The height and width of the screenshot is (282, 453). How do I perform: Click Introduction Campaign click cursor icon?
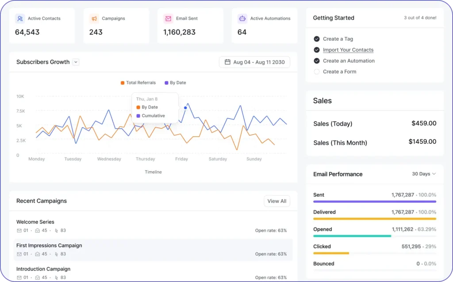point(56,278)
